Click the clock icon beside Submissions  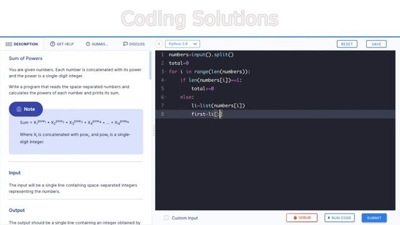pyautogui.click(x=87, y=44)
